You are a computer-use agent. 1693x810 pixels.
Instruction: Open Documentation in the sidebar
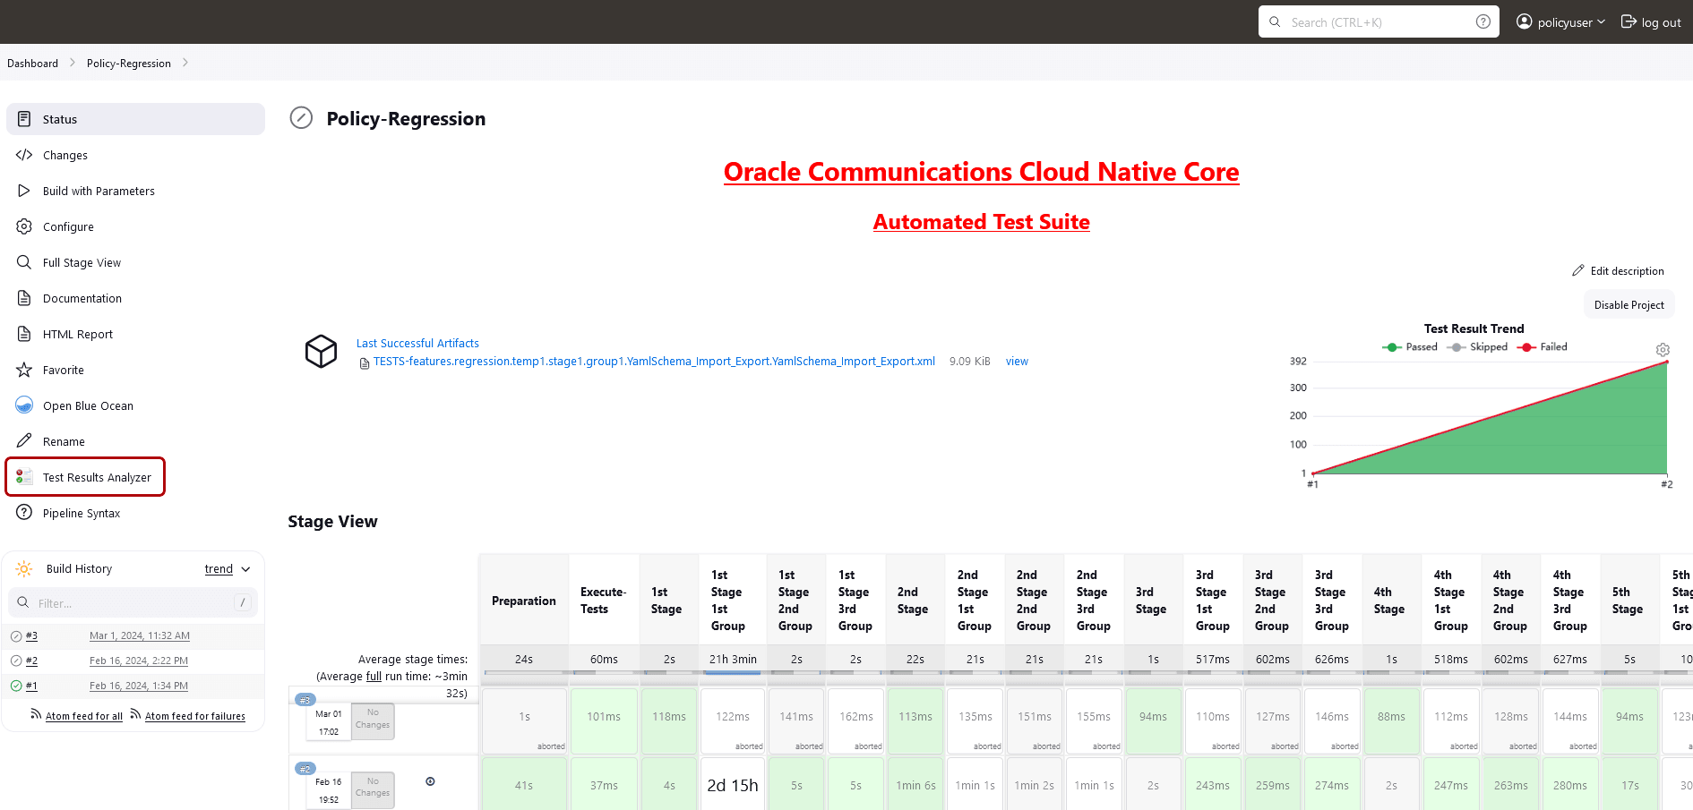135,298
